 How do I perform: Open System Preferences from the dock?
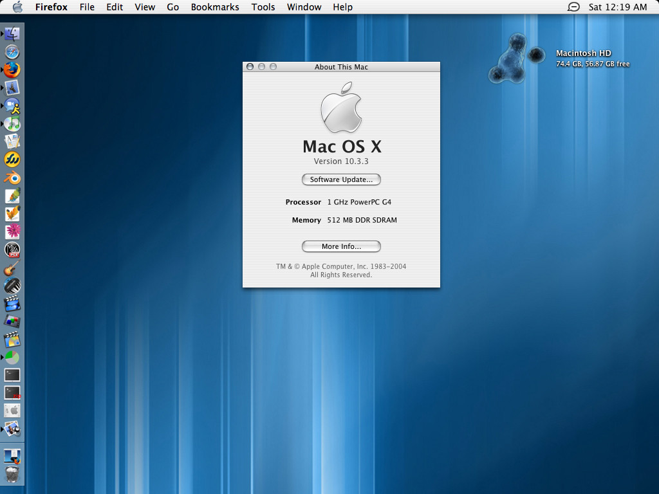[12, 411]
